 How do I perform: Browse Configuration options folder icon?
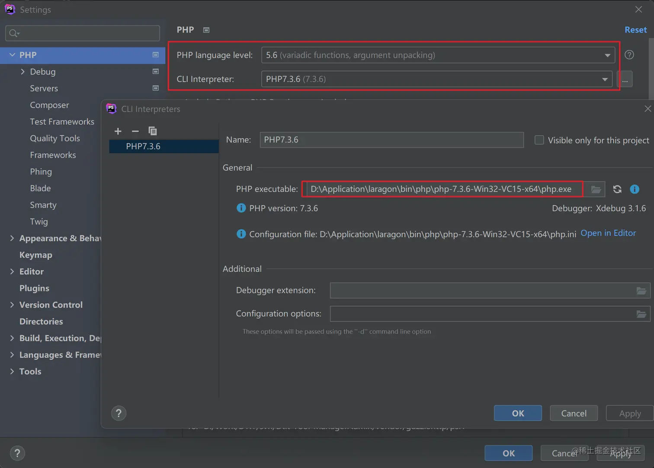(641, 314)
